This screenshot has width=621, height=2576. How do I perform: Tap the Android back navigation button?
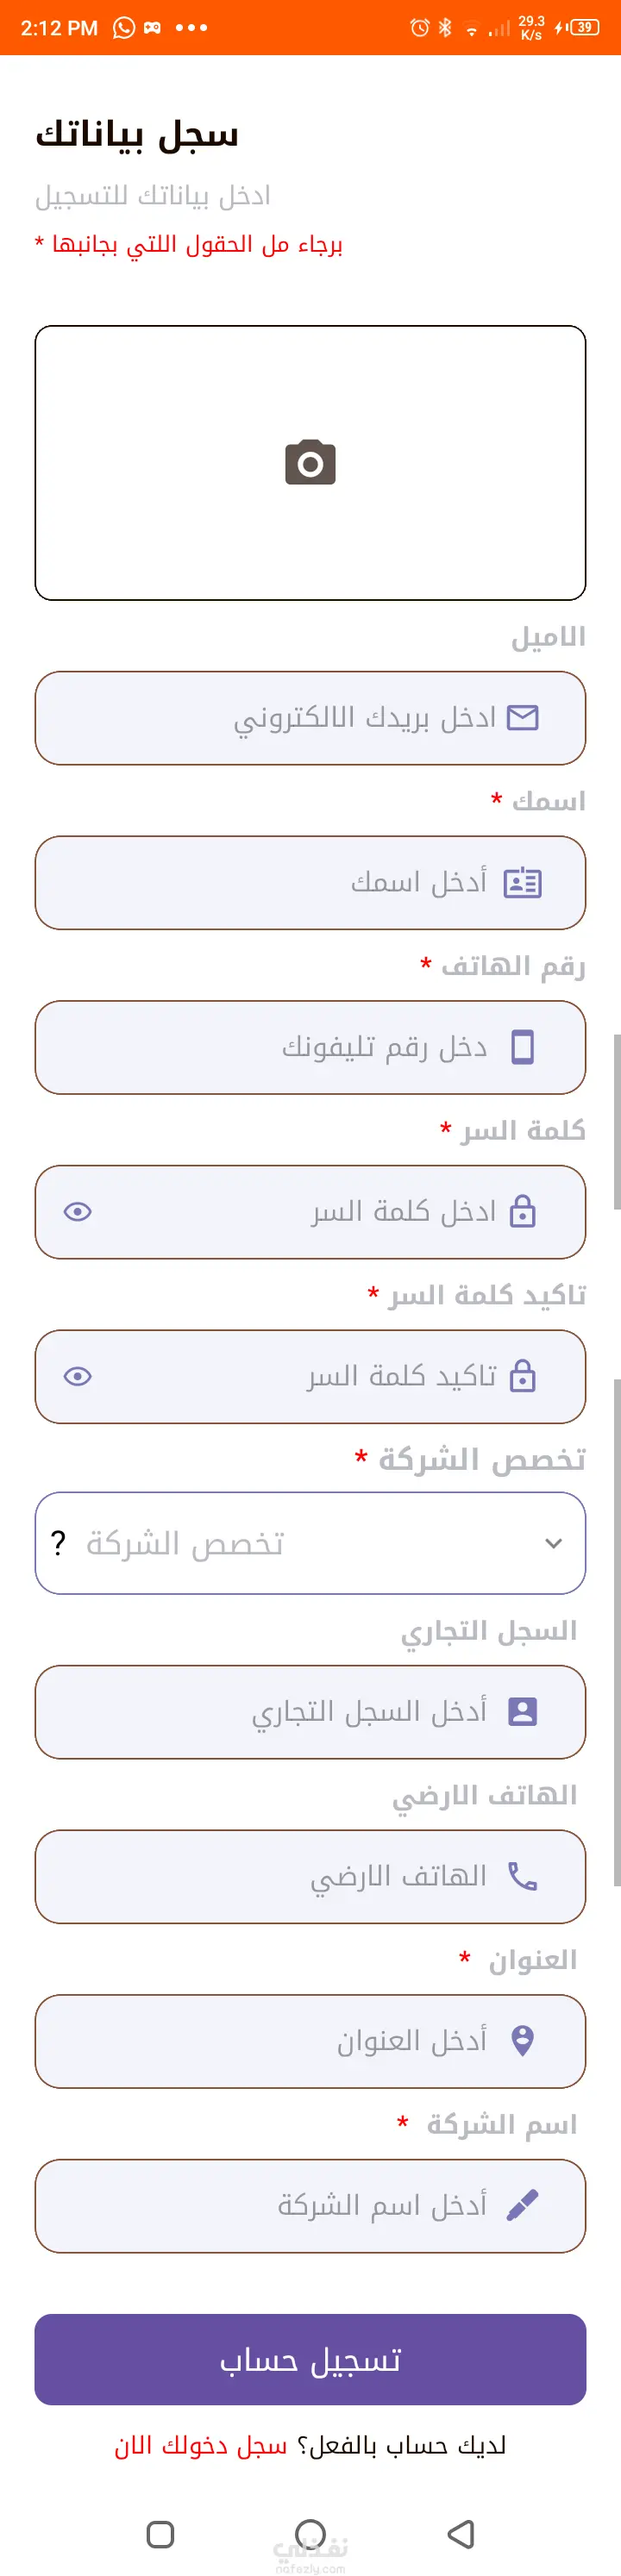click(461, 2533)
